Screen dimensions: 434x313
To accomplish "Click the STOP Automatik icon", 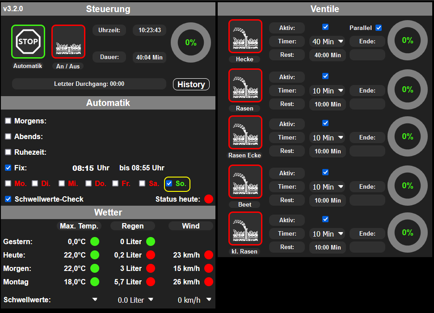I will pyautogui.click(x=28, y=42).
